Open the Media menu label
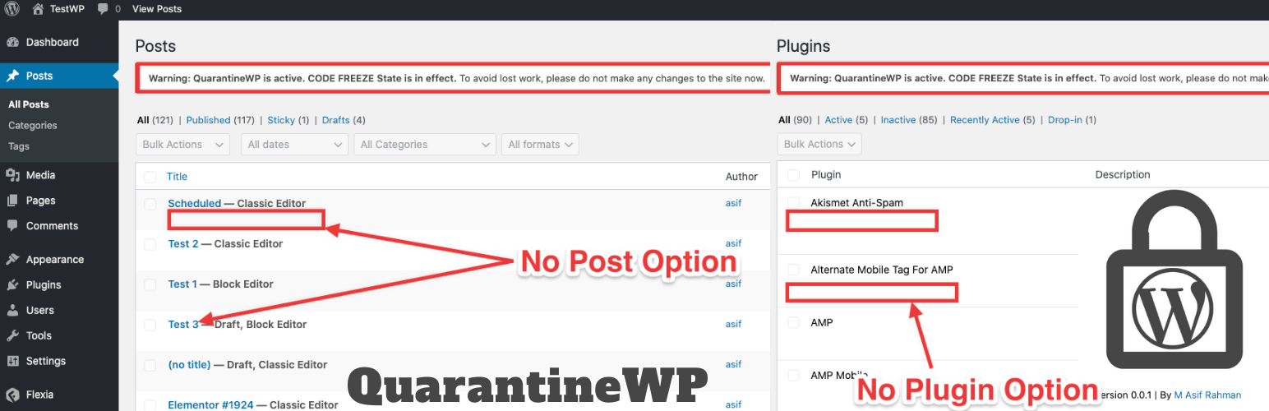Viewport: 1269px width, 411px height. [41, 175]
